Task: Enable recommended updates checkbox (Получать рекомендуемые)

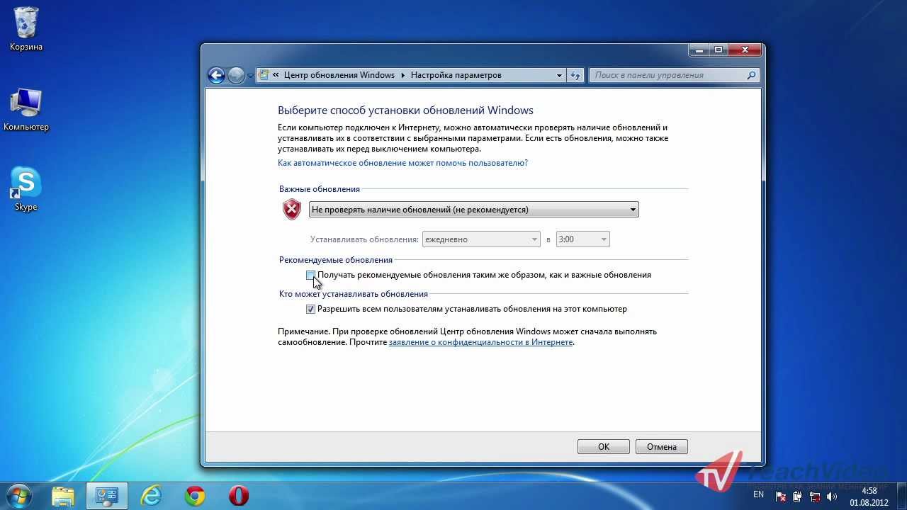Action: pyautogui.click(x=310, y=275)
